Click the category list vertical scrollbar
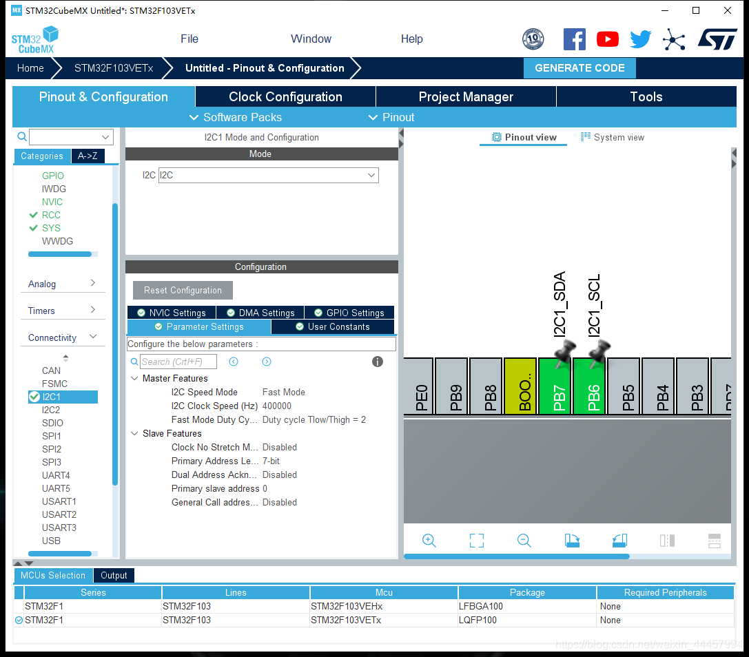 click(x=114, y=344)
